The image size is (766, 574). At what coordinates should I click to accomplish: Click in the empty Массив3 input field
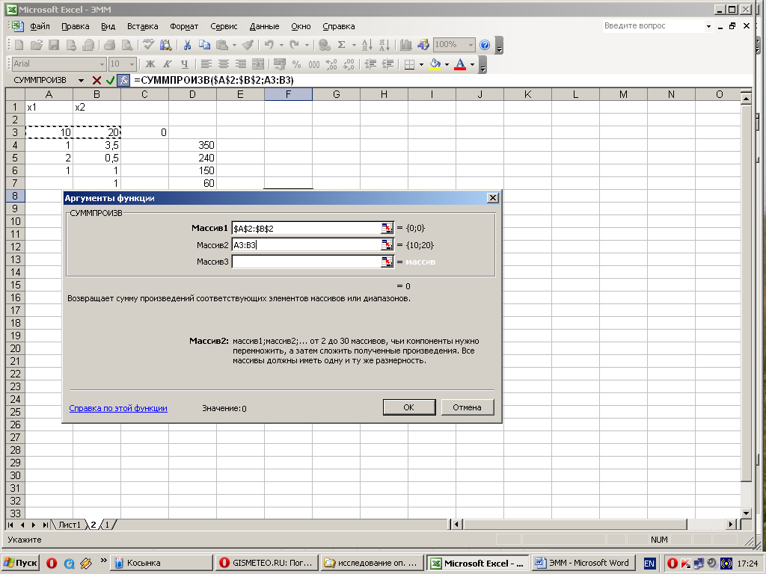tap(306, 262)
